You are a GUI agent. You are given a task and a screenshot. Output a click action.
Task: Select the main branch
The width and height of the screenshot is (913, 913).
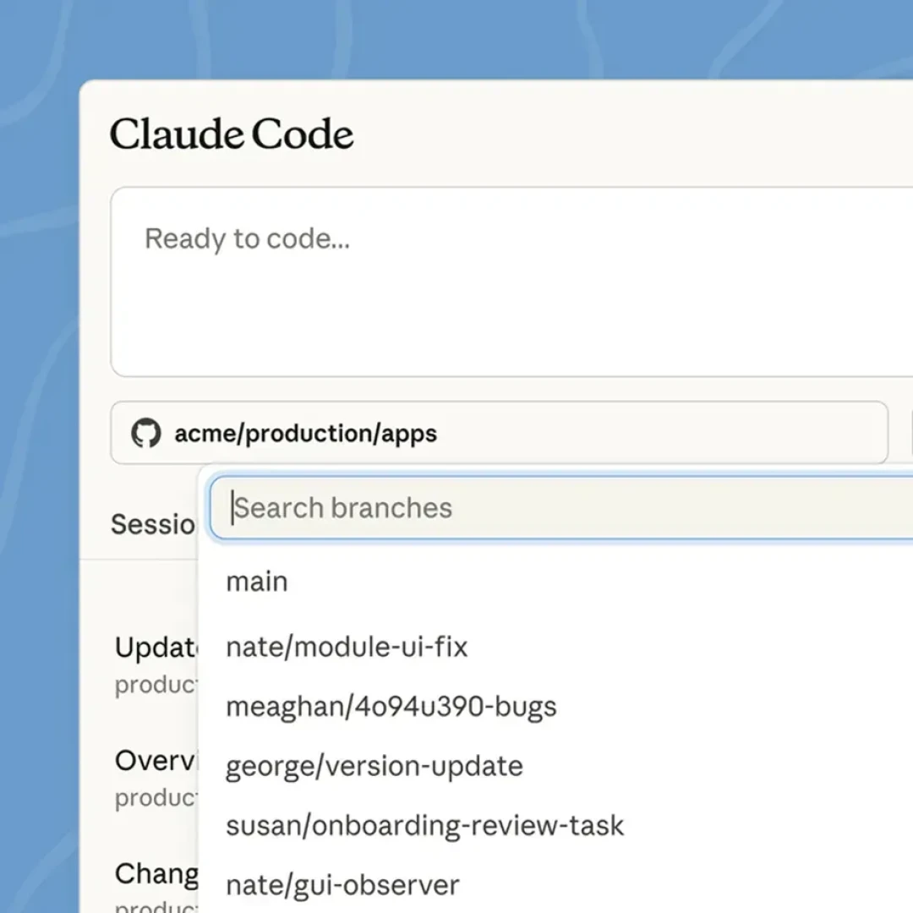click(x=257, y=582)
